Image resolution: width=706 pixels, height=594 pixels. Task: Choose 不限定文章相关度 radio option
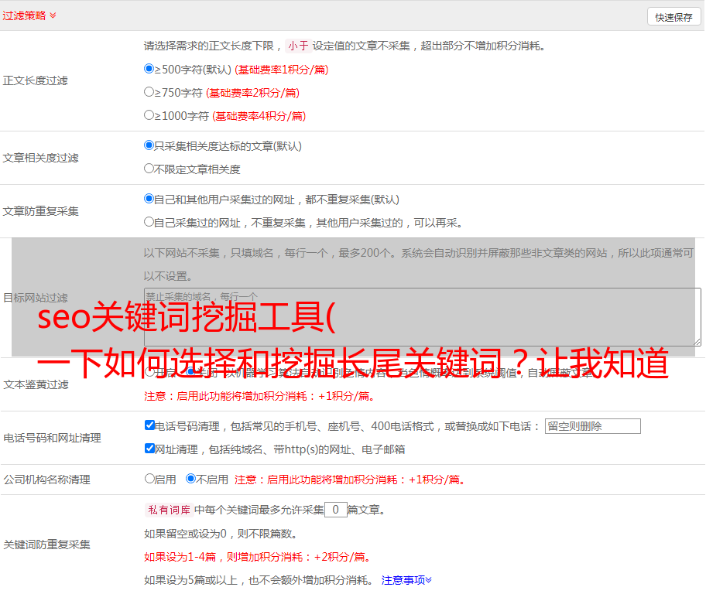point(149,169)
